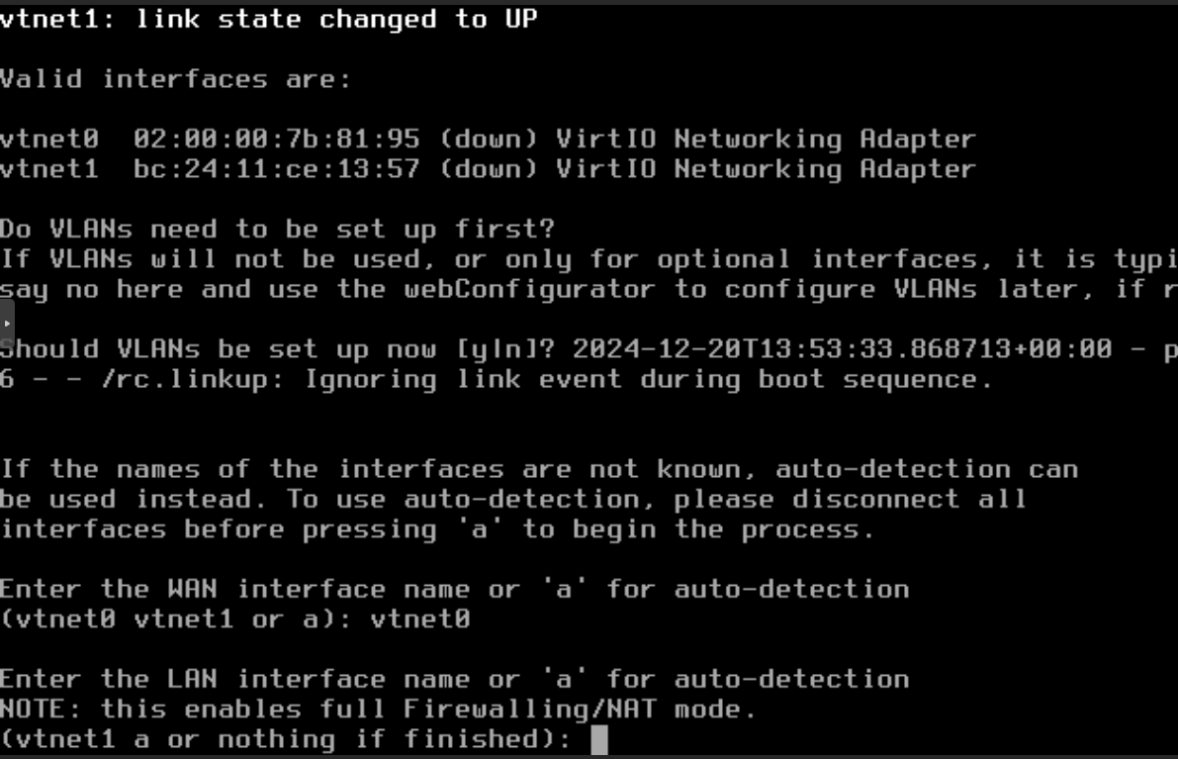Click the blinking cursor at LAN prompt
The width and height of the screenshot is (1178, 759).
pos(598,739)
